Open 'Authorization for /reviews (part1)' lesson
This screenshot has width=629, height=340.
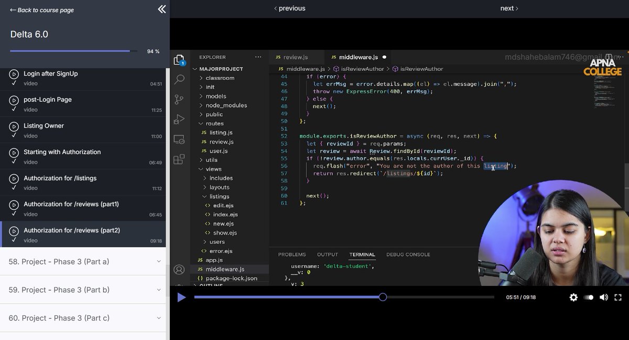click(83, 208)
